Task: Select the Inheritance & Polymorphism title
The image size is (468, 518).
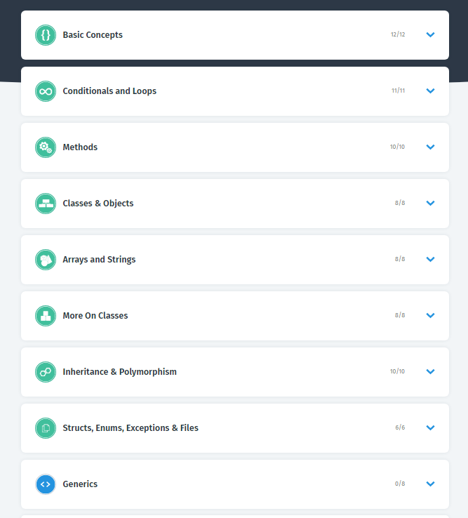Action: click(119, 372)
